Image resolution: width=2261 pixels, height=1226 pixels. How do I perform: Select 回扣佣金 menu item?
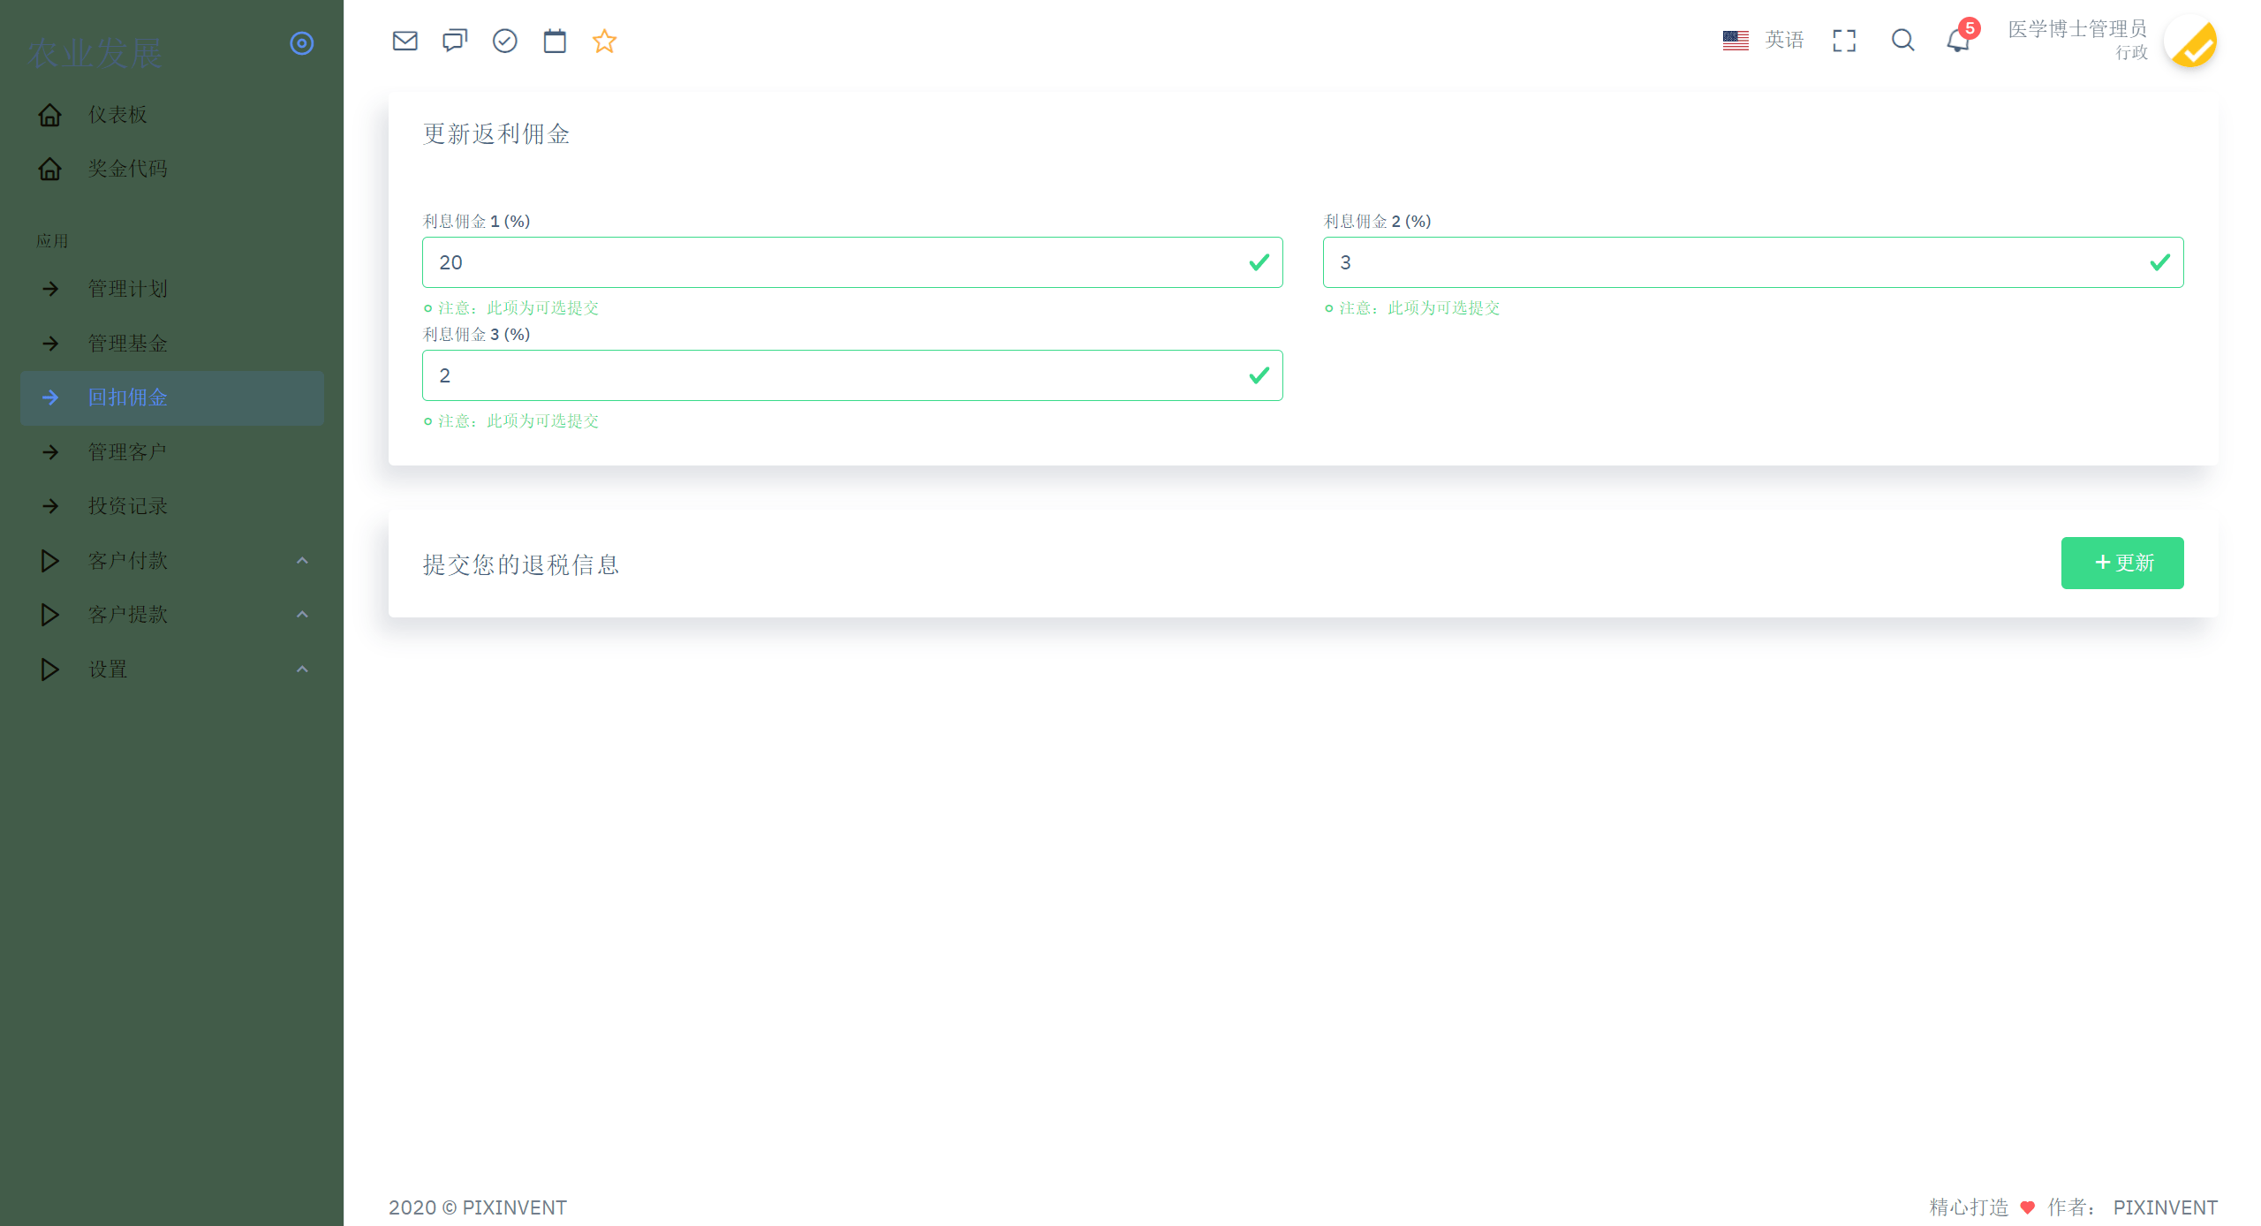[x=172, y=398]
